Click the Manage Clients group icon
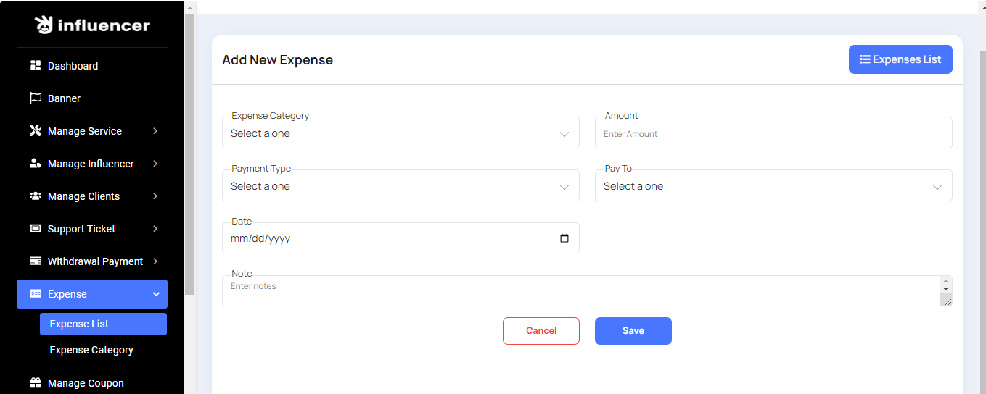 (x=35, y=196)
